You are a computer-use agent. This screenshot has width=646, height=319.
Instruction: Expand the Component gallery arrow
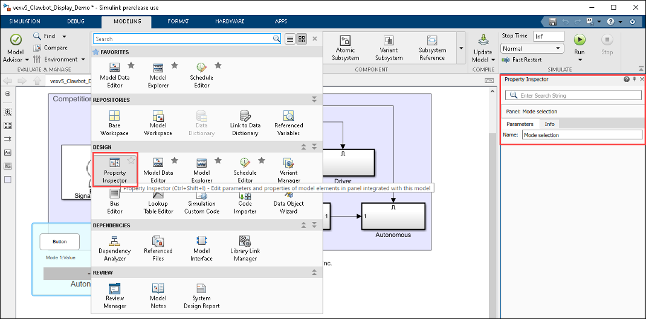coord(462,47)
